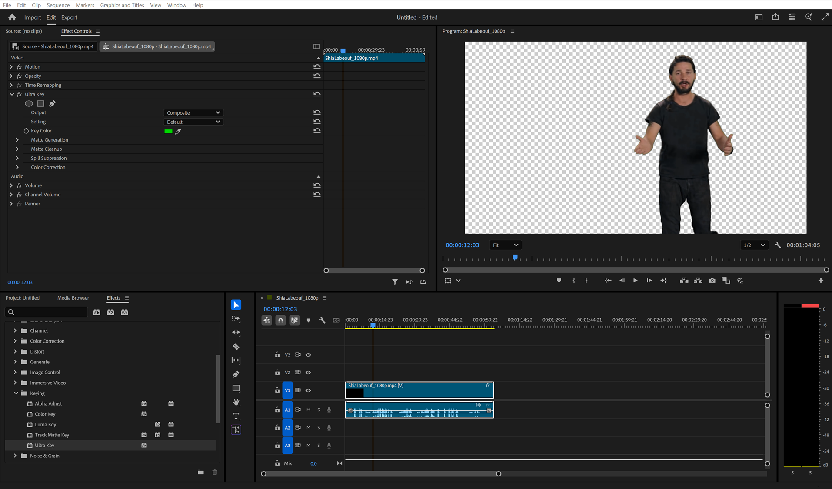This screenshot has height=489, width=832.
Task: Select the Hand tool
Action: click(x=236, y=402)
